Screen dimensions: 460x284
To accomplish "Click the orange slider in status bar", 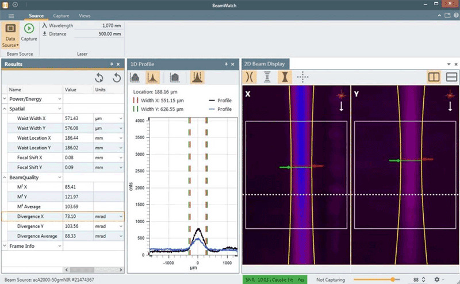I will point(393,279).
